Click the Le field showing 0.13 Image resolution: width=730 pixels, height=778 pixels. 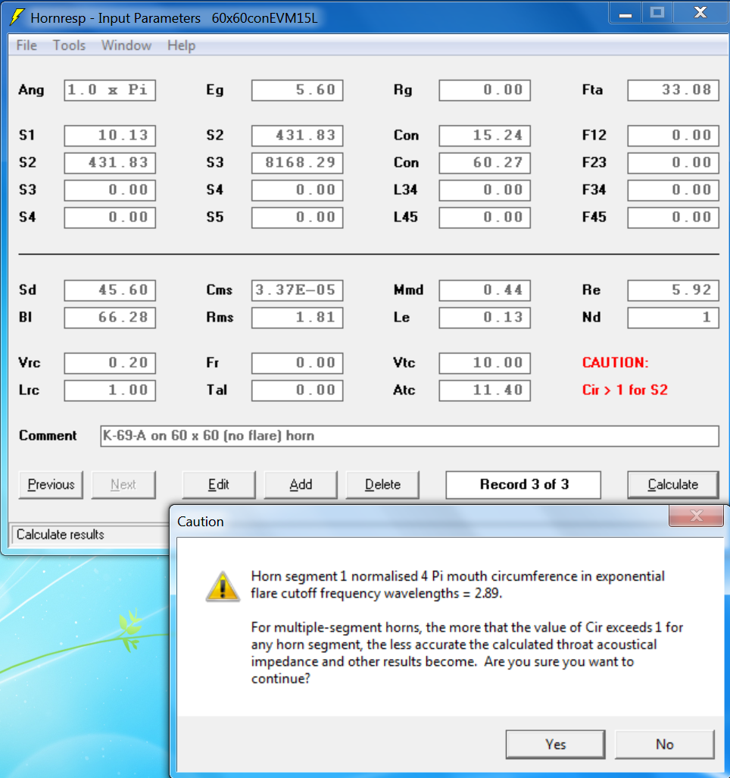pos(485,318)
